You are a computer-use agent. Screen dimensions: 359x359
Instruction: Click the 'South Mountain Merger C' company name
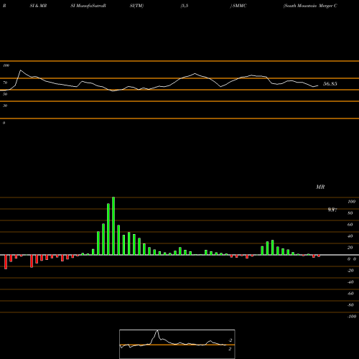click(310, 6)
